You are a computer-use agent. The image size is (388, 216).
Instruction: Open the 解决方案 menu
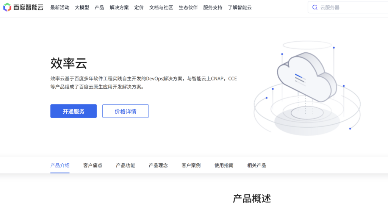pyautogui.click(x=119, y=8)
